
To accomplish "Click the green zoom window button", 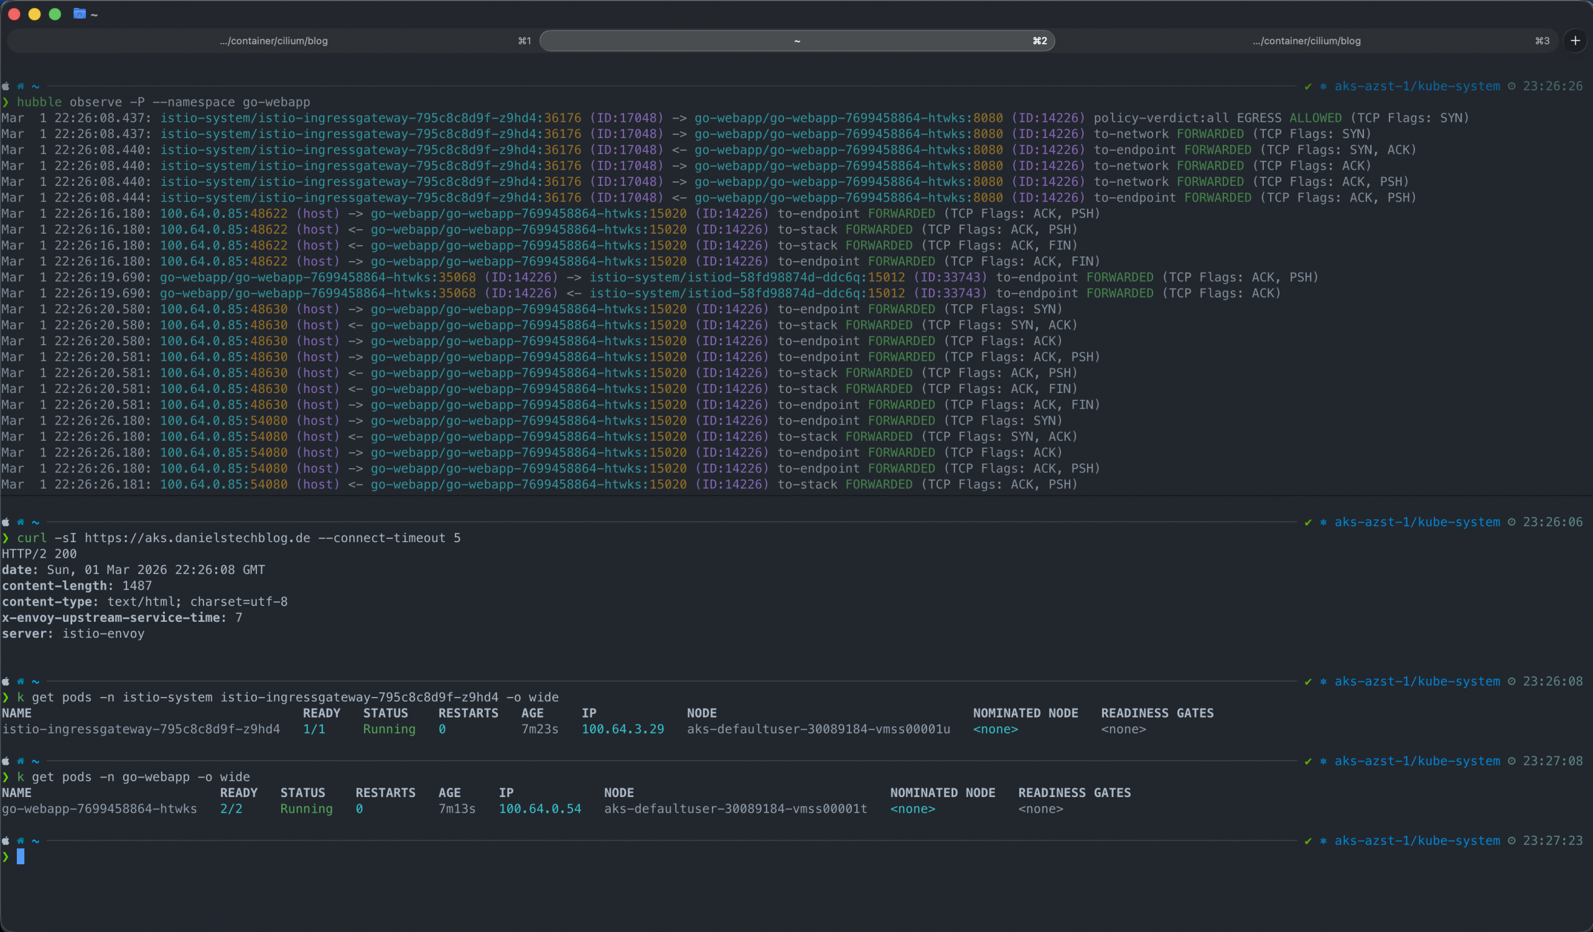I will 55,14.
